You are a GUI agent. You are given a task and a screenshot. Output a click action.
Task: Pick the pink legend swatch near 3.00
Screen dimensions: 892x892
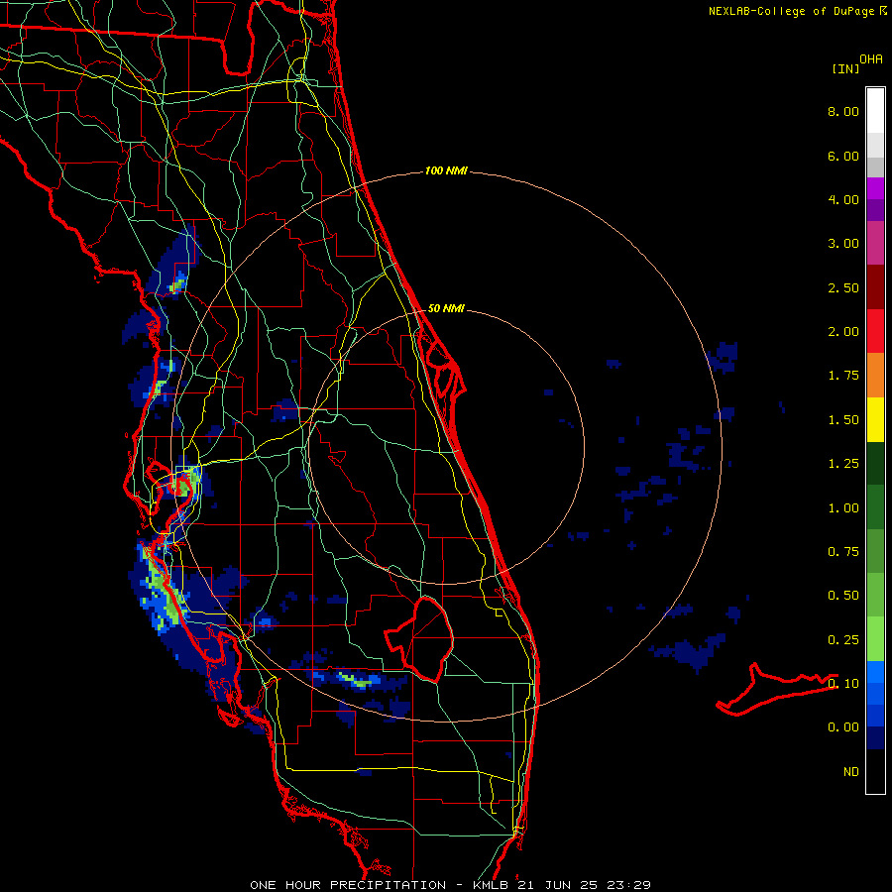click(x=875, y=243)
